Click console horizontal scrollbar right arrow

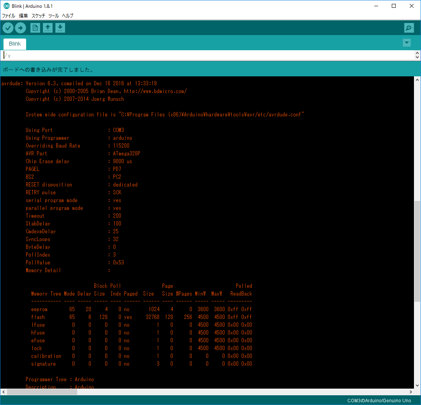point(411,392)
